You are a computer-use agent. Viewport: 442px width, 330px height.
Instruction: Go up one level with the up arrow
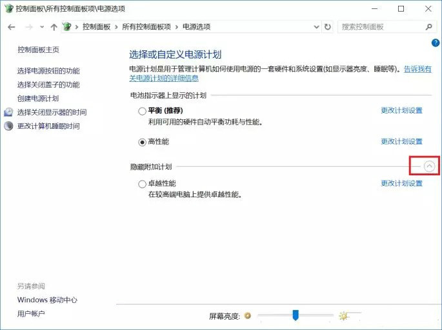pos(54,27)
